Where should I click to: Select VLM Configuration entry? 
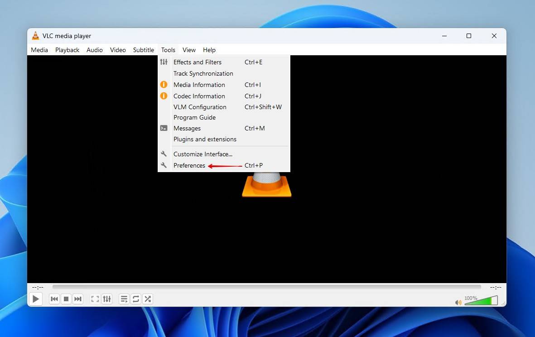click(x=224, y=107)
